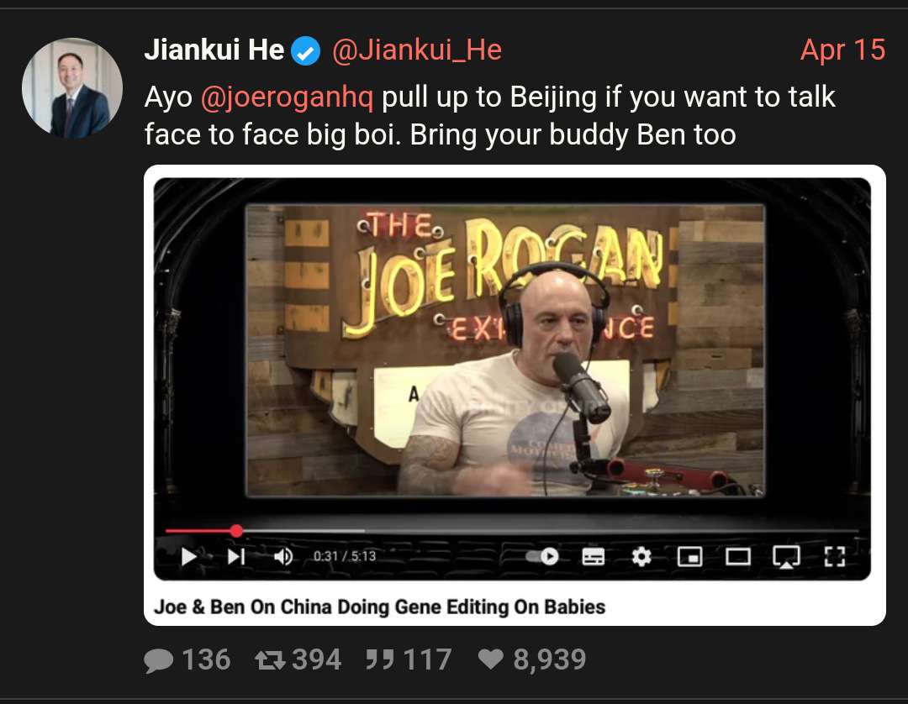
Task: Toggle subtitles closed captions icon
Action: click(x=593, y=556)
